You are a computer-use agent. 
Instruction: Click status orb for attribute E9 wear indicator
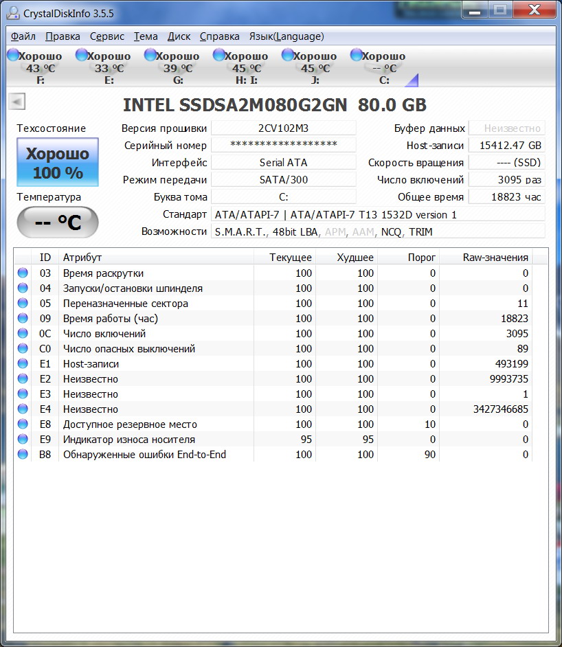pos(23,440)
